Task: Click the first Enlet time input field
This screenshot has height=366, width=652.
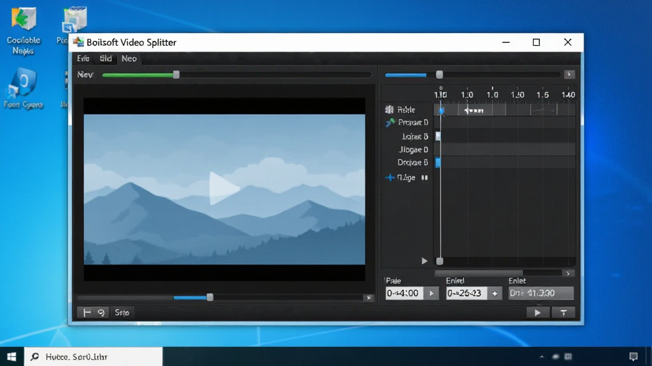Action: coord(466,294)
